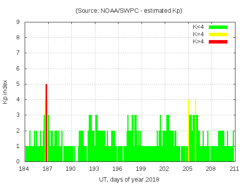Click the yellow bar at day 205
Screen dimensions: 247x185
coord(188,131)
